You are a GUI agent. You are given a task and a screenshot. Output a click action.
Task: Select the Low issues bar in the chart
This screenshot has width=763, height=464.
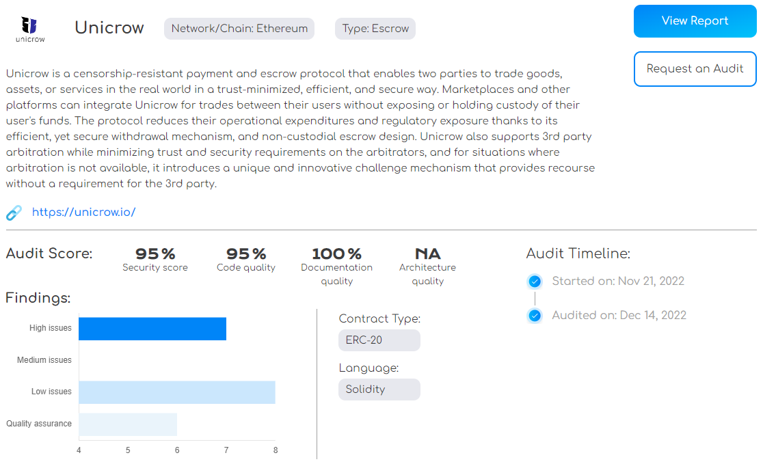click(x=178, y=392)
